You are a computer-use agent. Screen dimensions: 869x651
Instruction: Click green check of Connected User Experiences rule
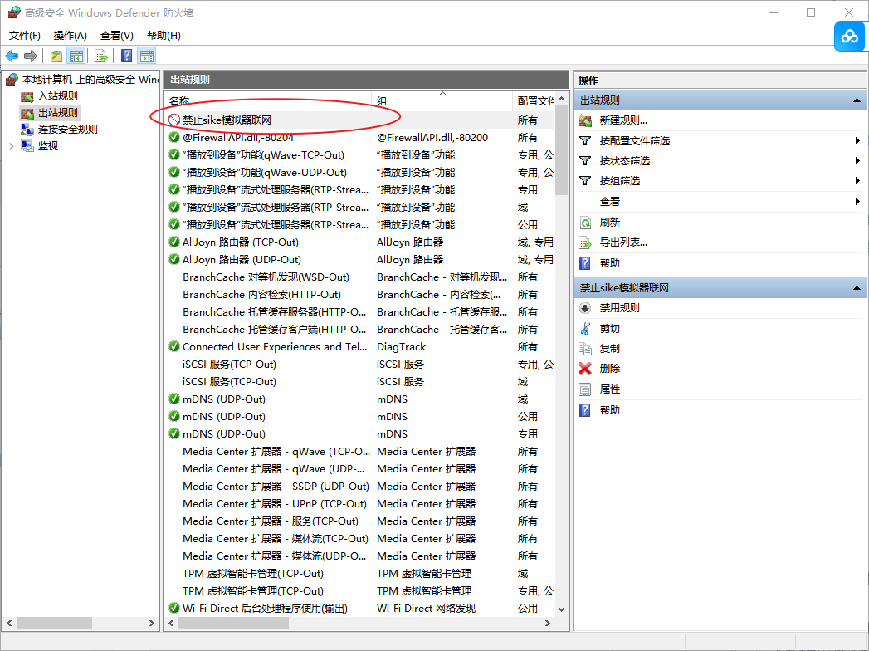pyautogui.click(x=174, y=346)
